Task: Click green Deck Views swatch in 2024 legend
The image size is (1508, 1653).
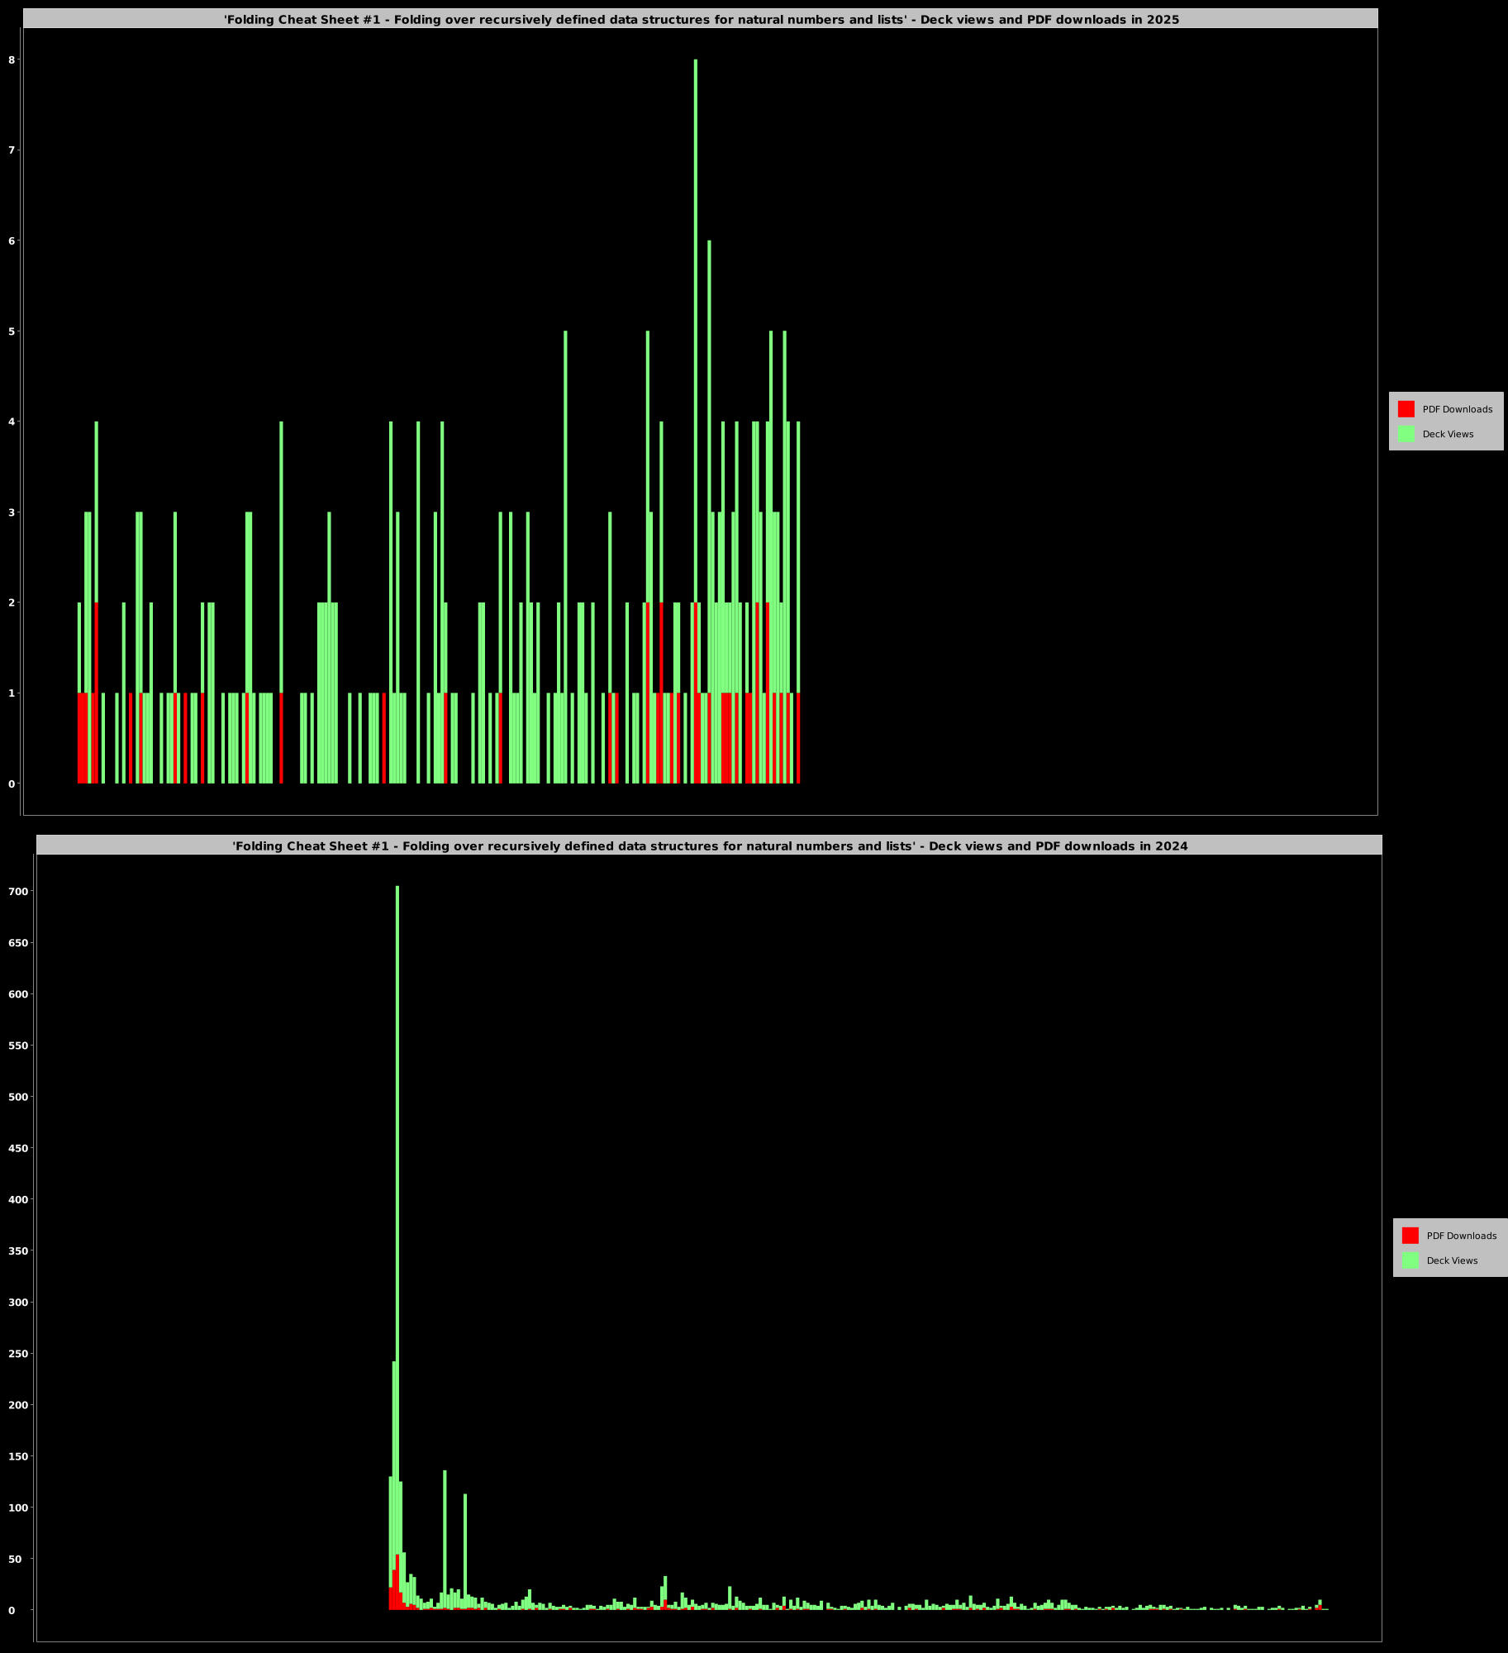Action: [x=1410, y=1260]
